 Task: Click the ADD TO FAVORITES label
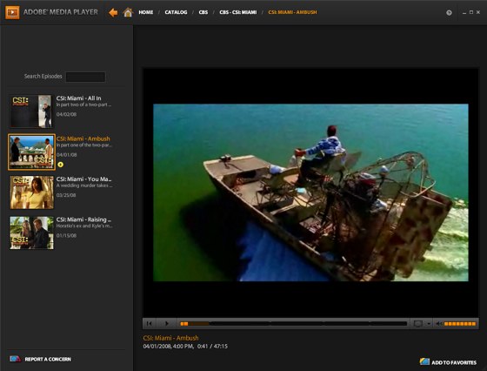click(x=454, y=362)
